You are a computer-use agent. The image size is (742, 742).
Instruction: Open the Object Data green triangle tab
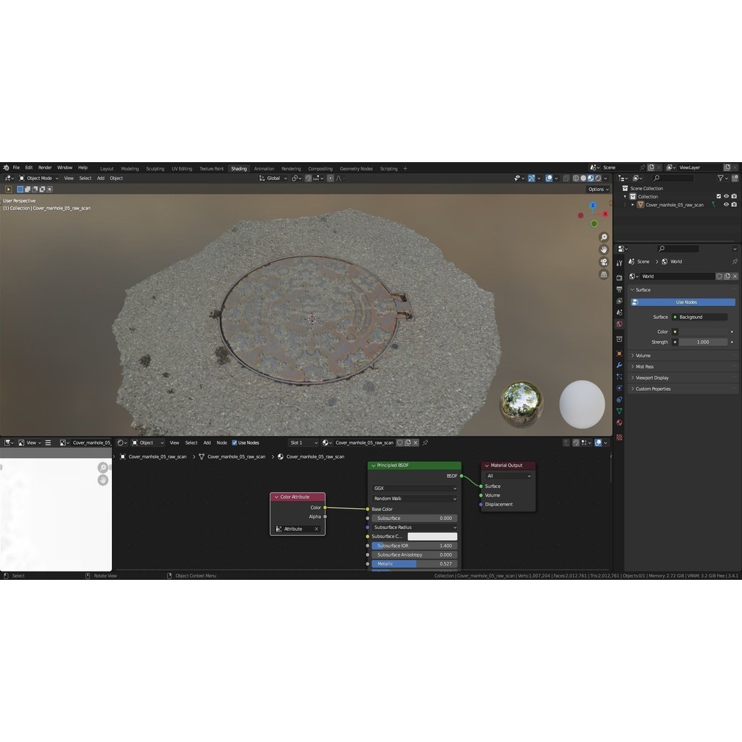(x=619, y=412)
